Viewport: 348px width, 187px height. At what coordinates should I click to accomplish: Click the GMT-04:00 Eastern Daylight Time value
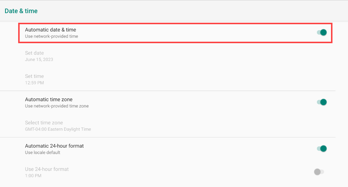[58, 129]
